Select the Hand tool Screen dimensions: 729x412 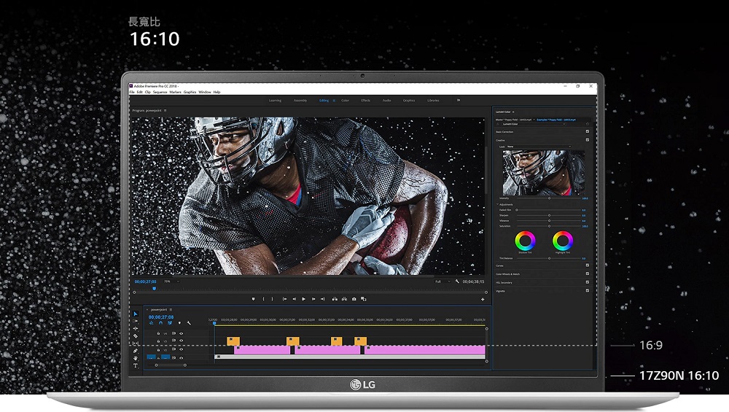[136, 358]
